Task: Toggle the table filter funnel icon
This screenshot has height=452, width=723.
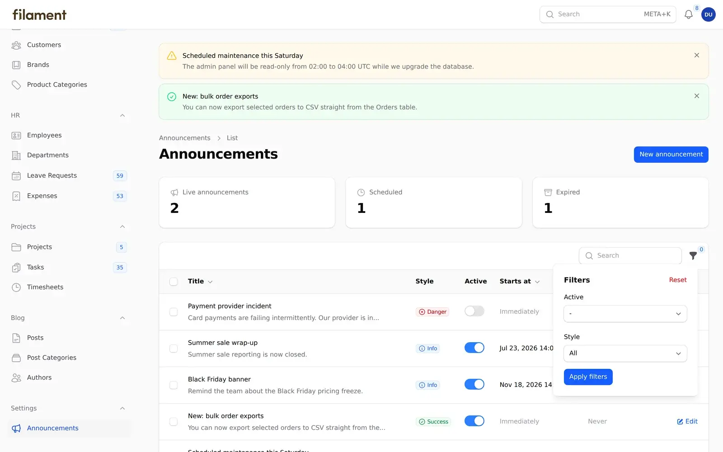Action: tap(693, 256)
